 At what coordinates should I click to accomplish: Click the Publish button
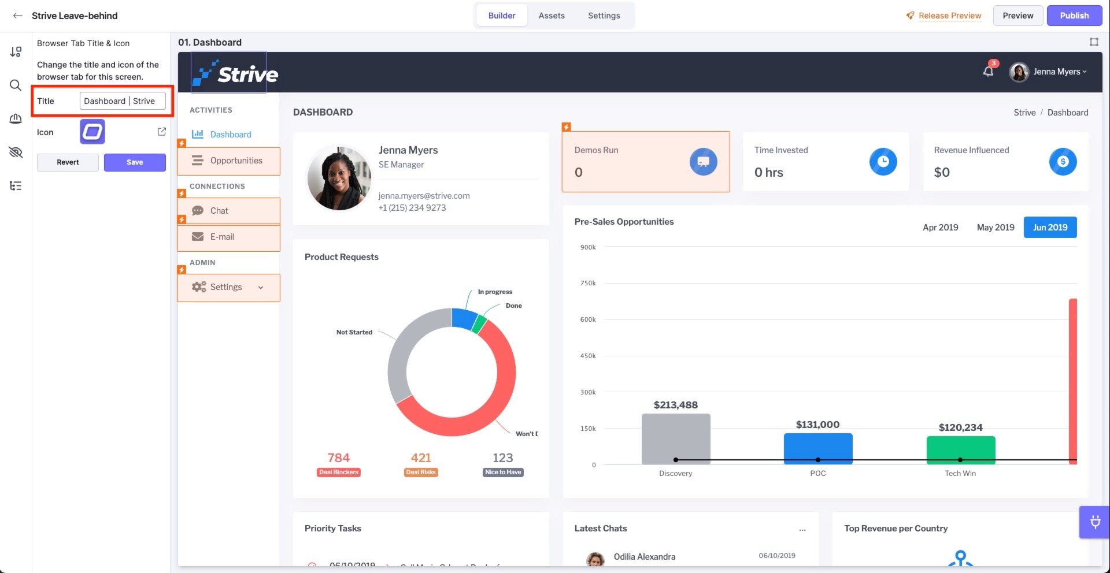coord(1074,16)
